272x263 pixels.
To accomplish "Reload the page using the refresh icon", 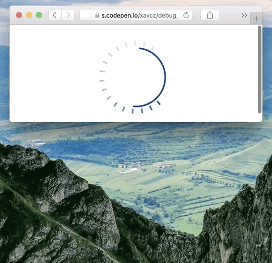I will coord(186,15).
